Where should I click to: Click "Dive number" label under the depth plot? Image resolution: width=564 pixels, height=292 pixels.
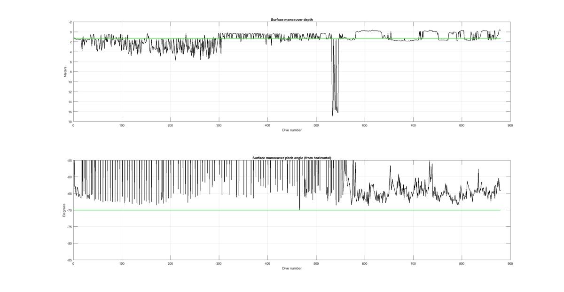(292, 130)
